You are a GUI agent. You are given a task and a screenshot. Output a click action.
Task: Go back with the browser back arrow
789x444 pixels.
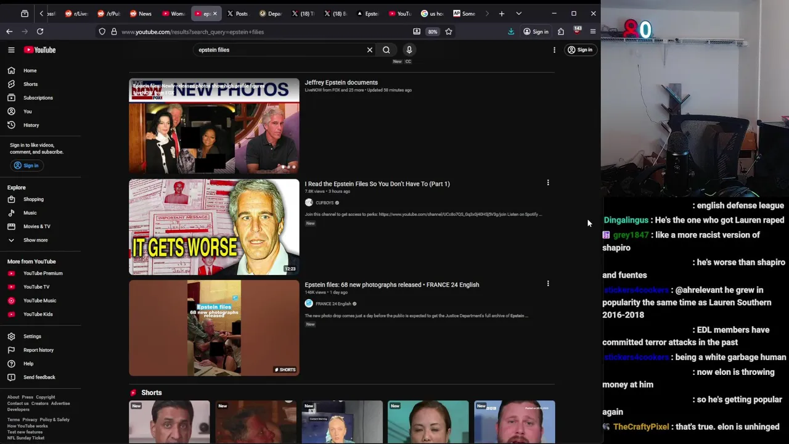tap(9, 31)
